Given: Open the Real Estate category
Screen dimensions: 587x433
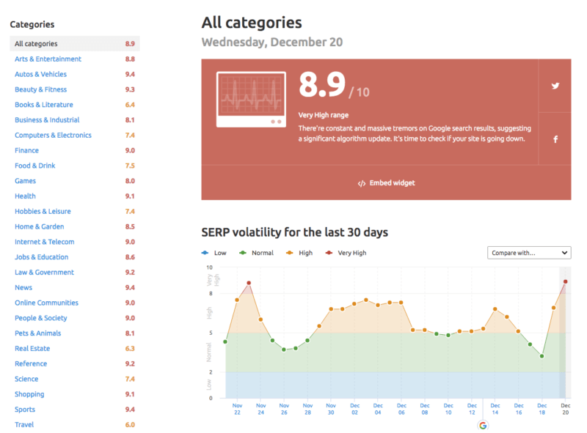Looking at the screenshot, I should click(x=32, y=349).
